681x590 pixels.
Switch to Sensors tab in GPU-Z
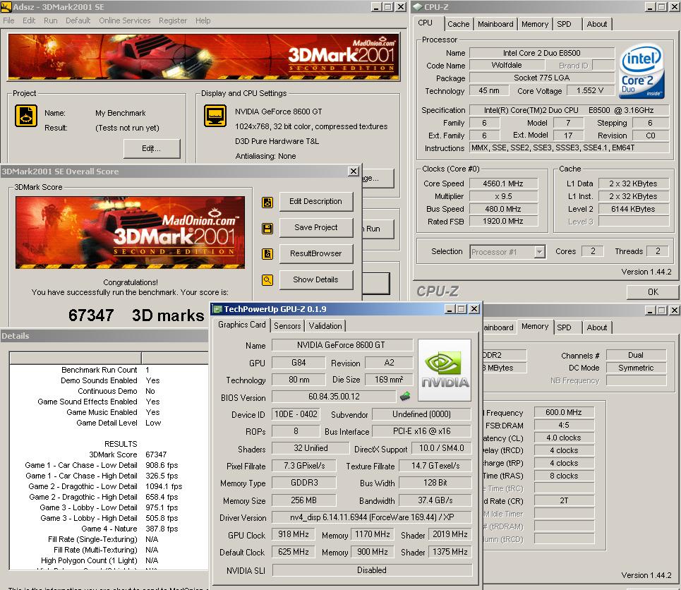[287, 326]
